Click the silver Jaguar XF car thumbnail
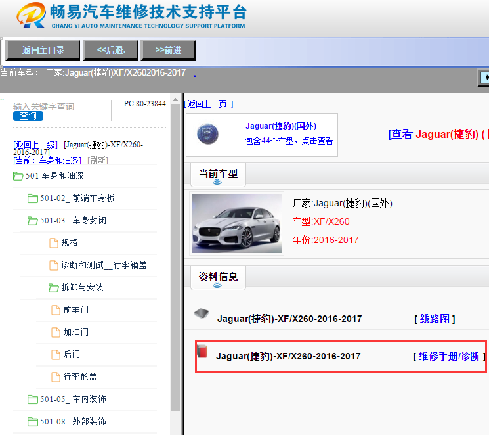 click(236, 223)
